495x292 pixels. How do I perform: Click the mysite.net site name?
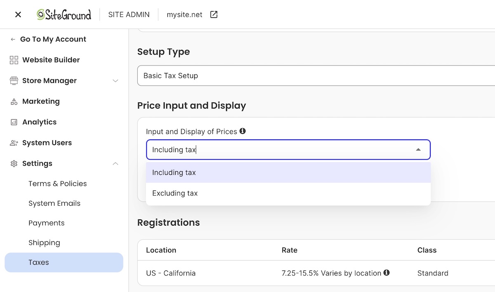[x=184, y=15]
